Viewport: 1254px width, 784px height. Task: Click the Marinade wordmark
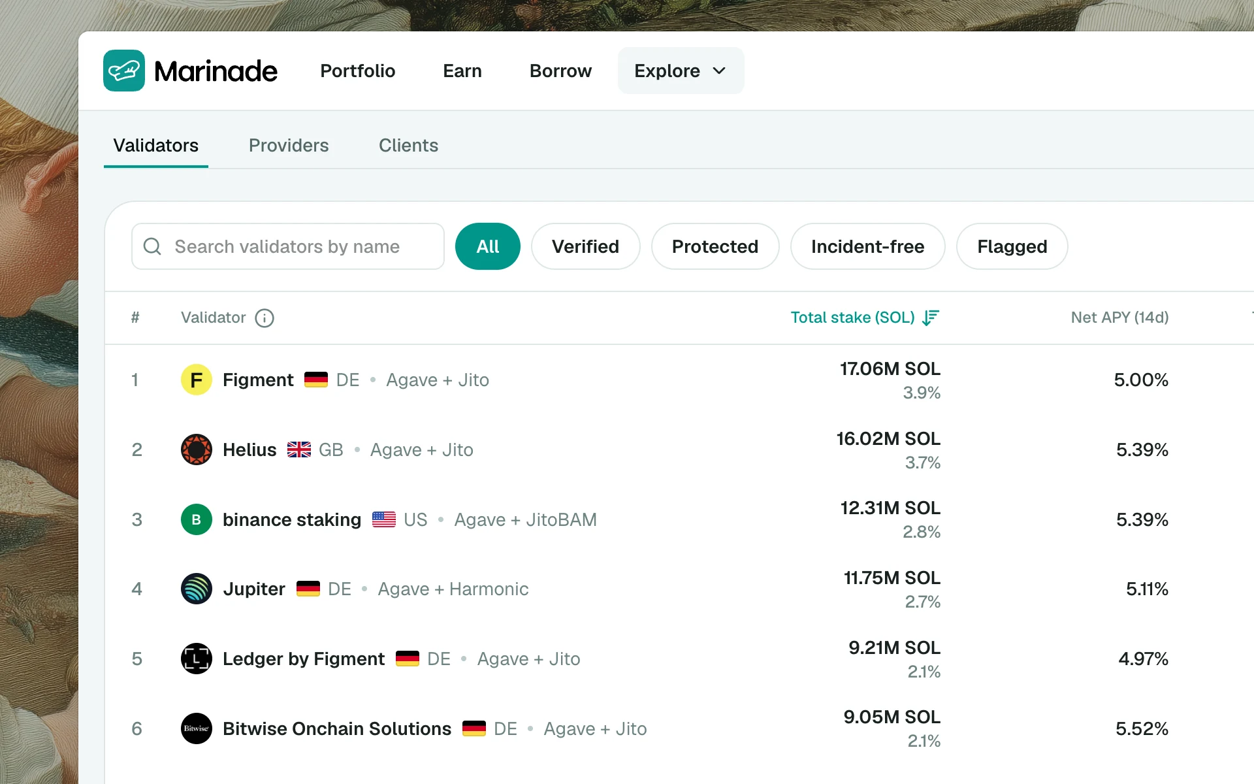216,71
